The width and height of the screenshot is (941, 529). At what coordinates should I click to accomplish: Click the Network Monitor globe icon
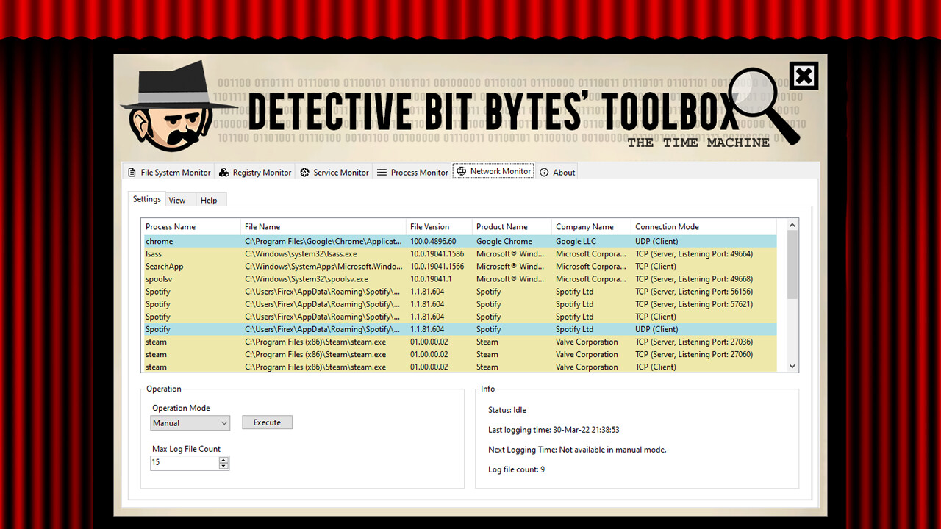click(462, 170)
